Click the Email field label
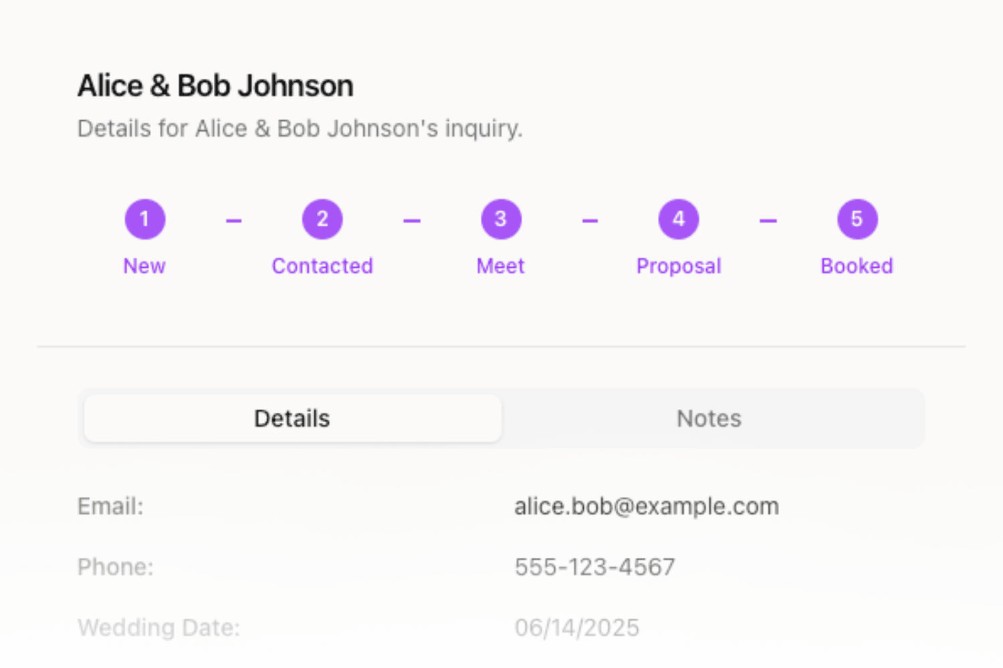This screenshot has width=1003, height=668. [110, 506]
